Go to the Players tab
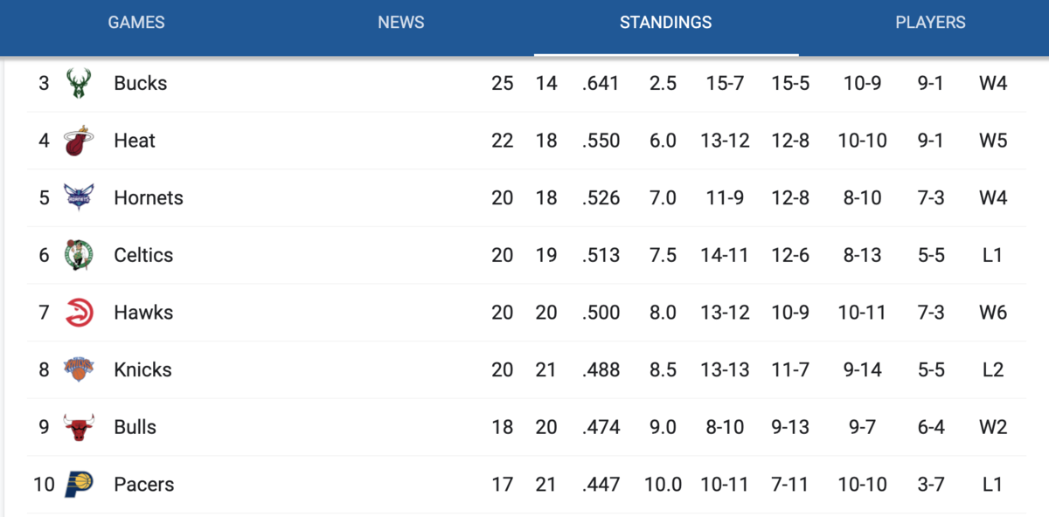The image size is (1049, 517). (930, 23)
